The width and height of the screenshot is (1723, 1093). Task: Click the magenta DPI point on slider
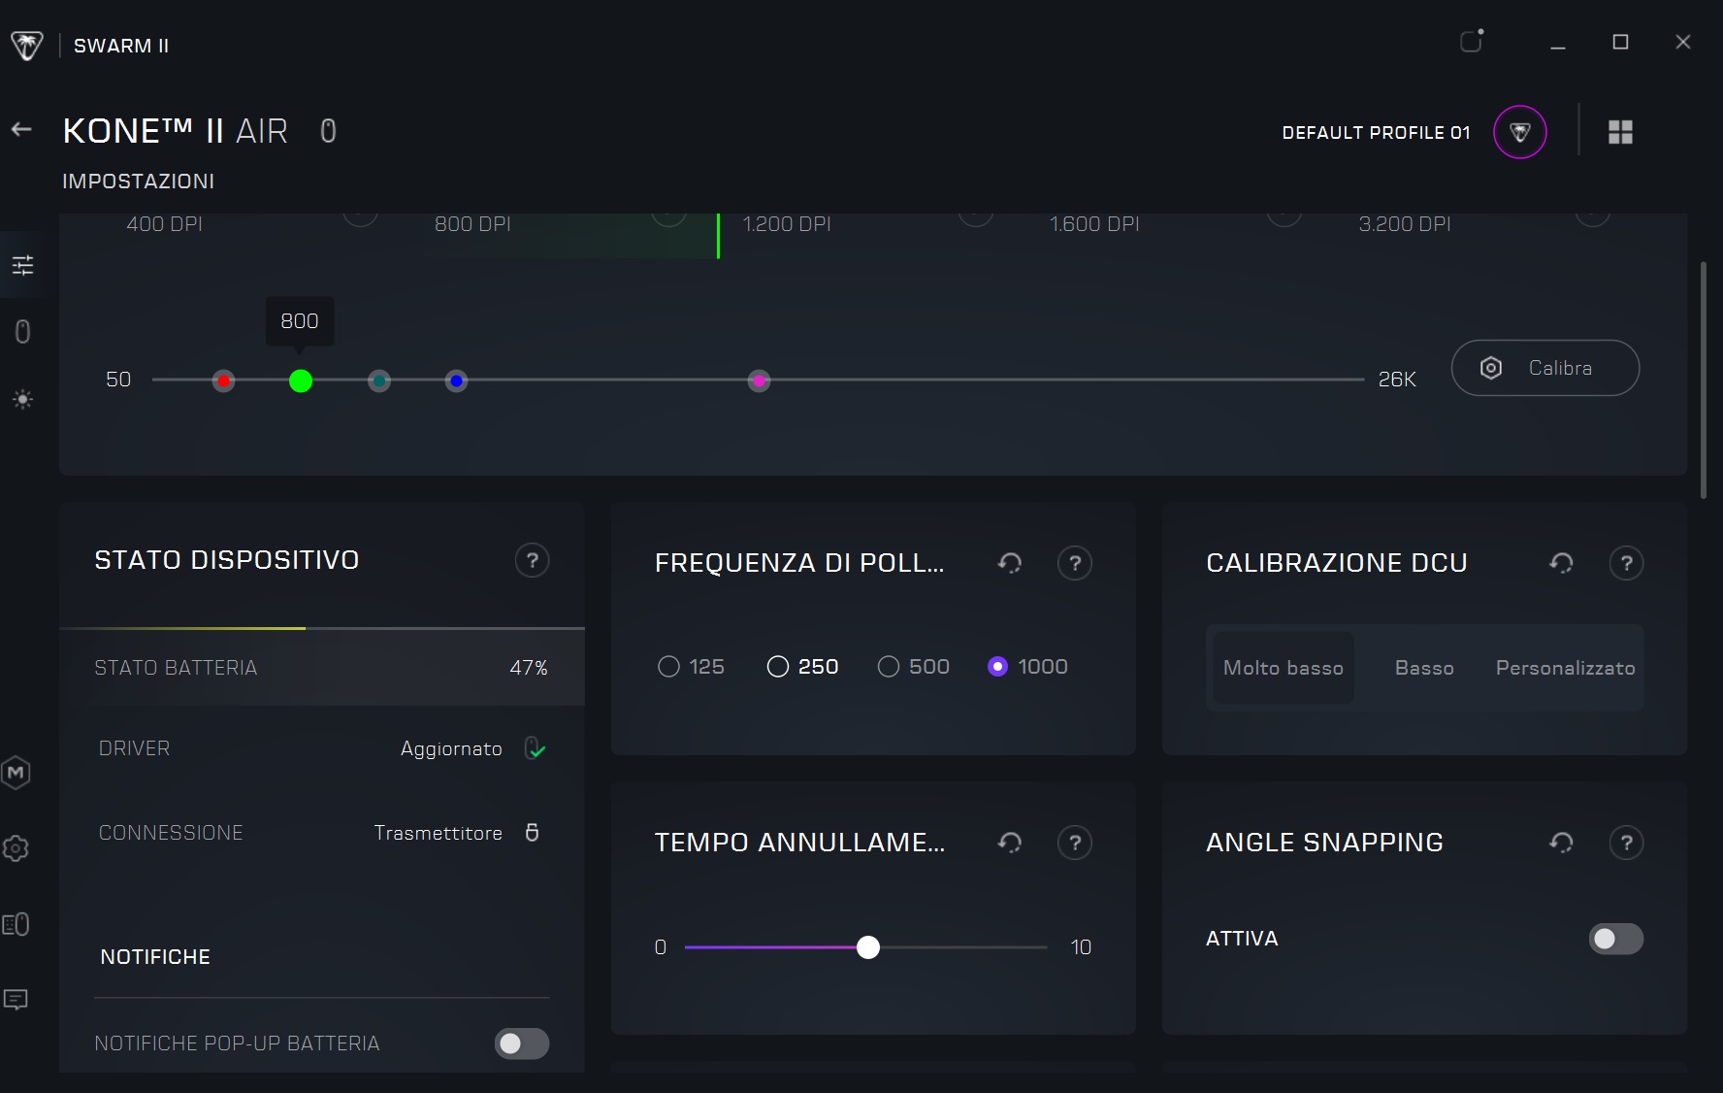click(x=759, y=381)
